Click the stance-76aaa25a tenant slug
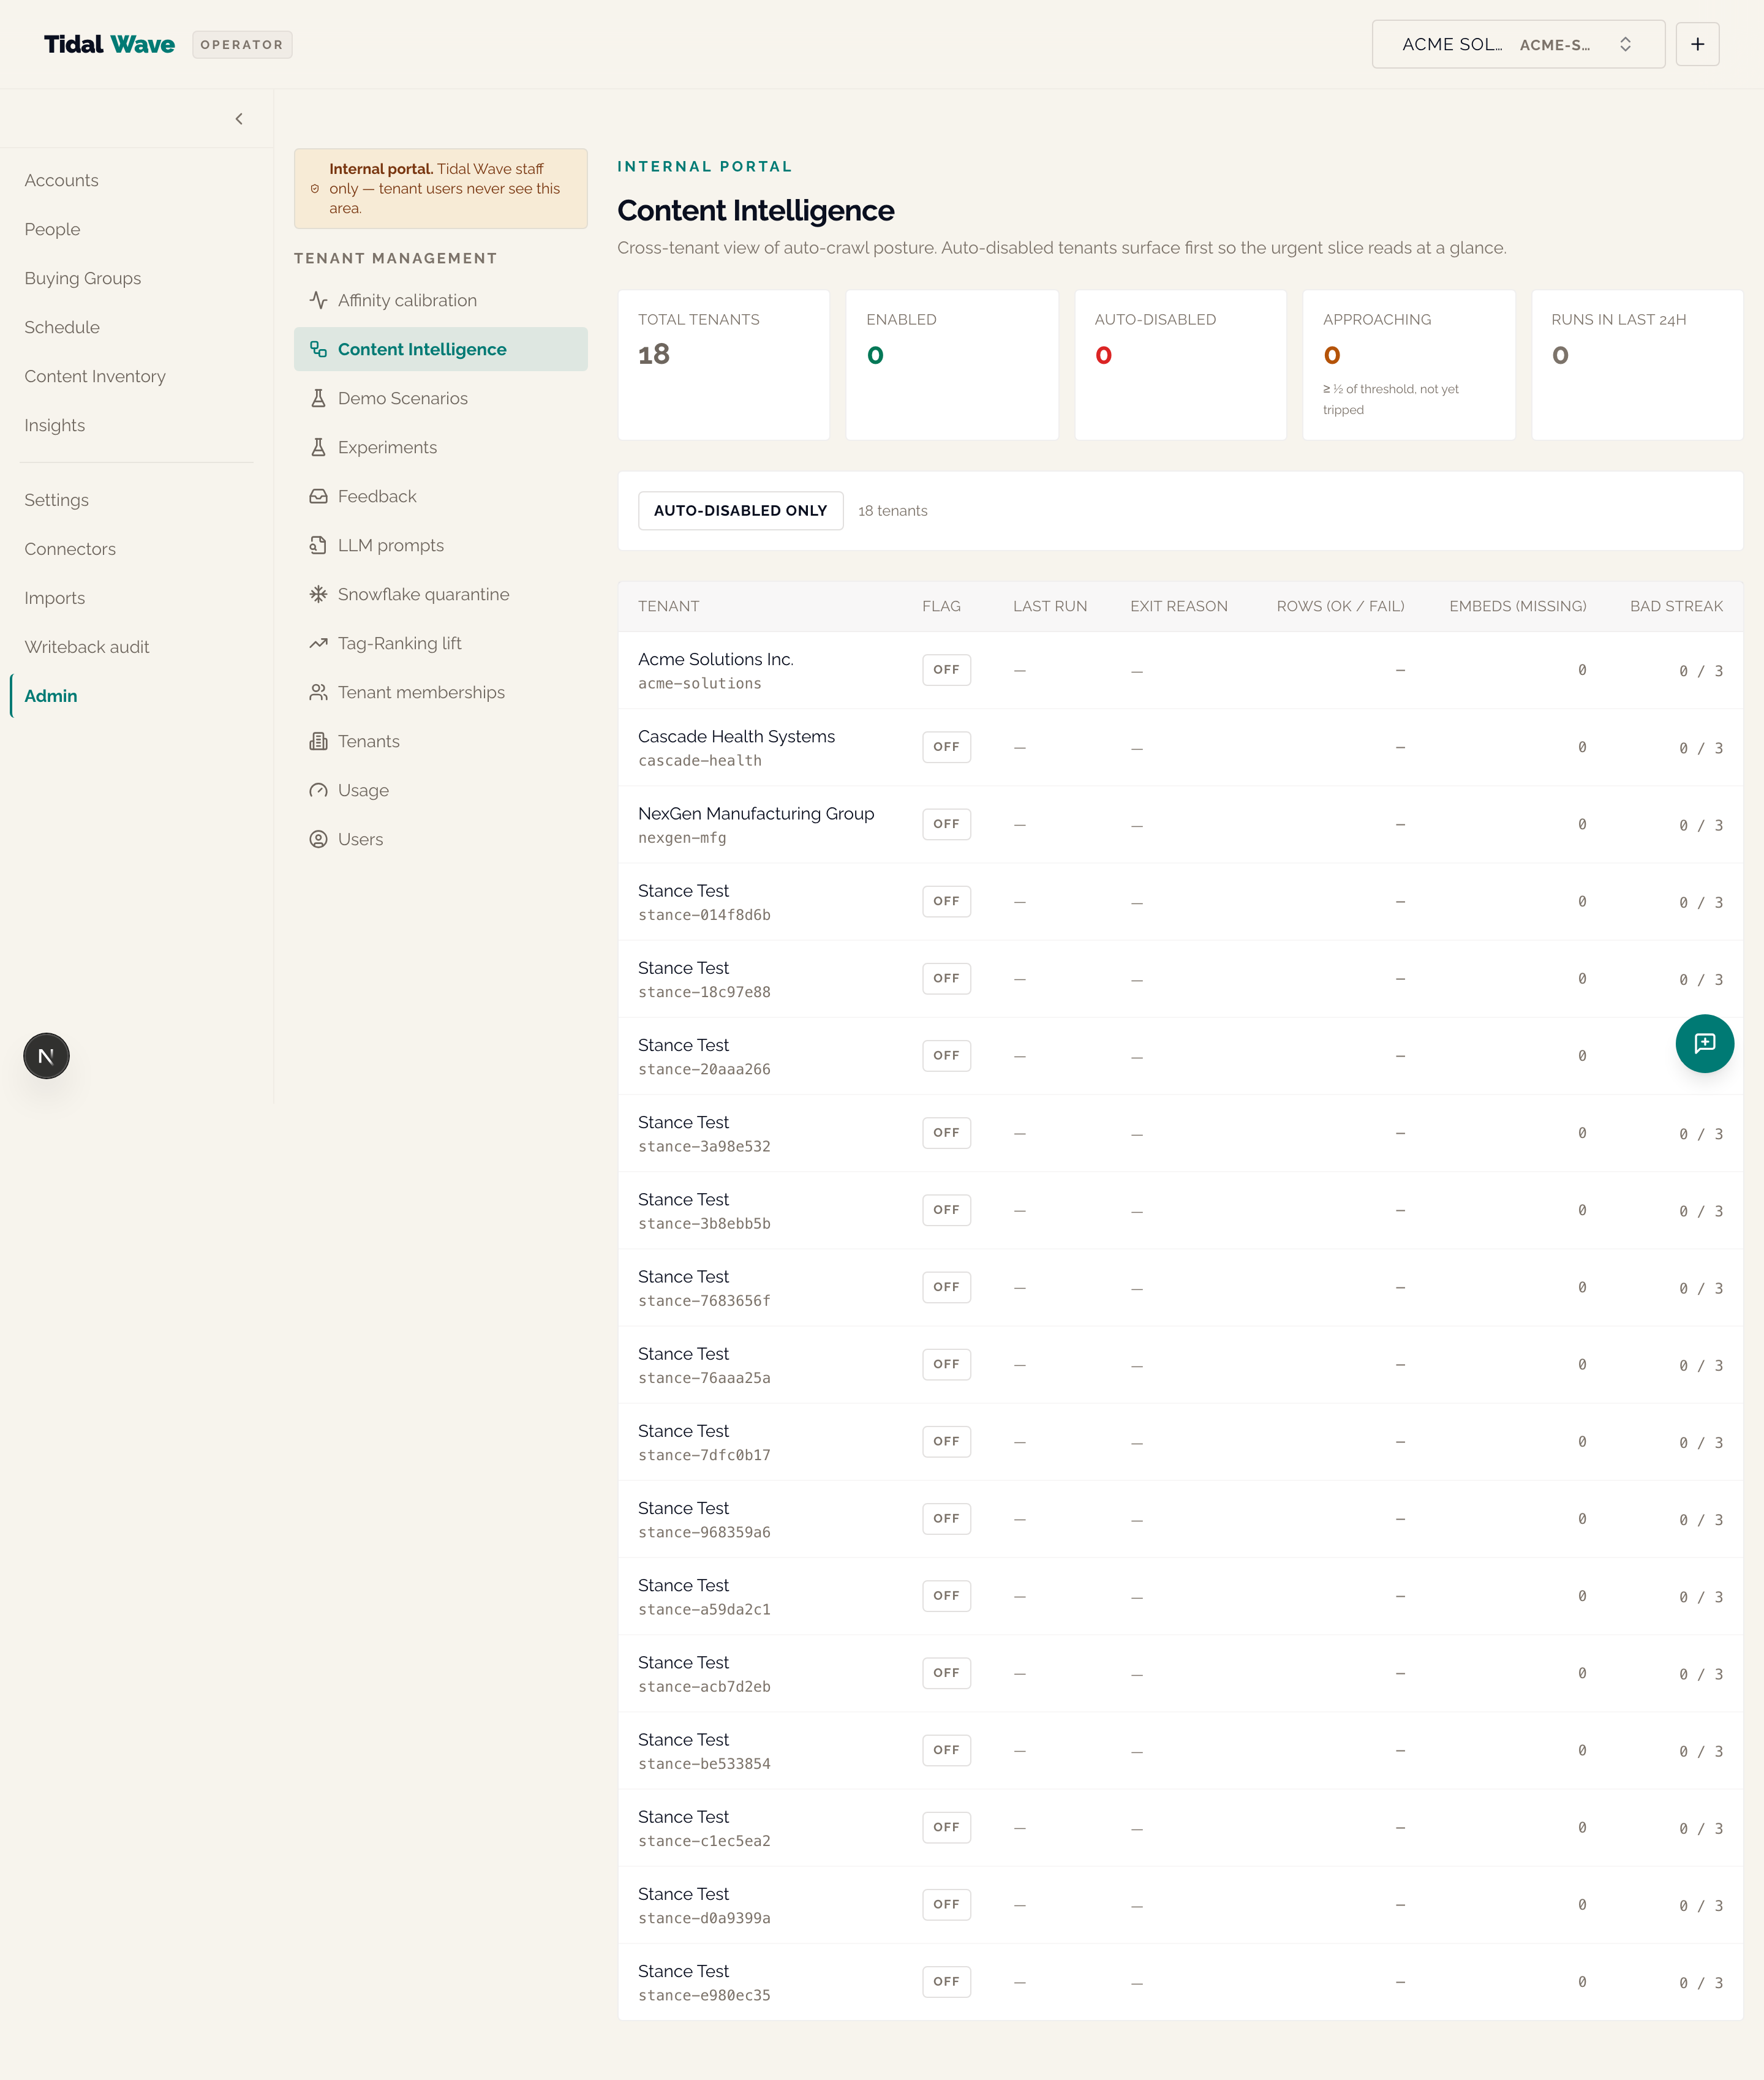Image resolution: width=1764 pixels, height=2080 pixels. (704, 1378)
